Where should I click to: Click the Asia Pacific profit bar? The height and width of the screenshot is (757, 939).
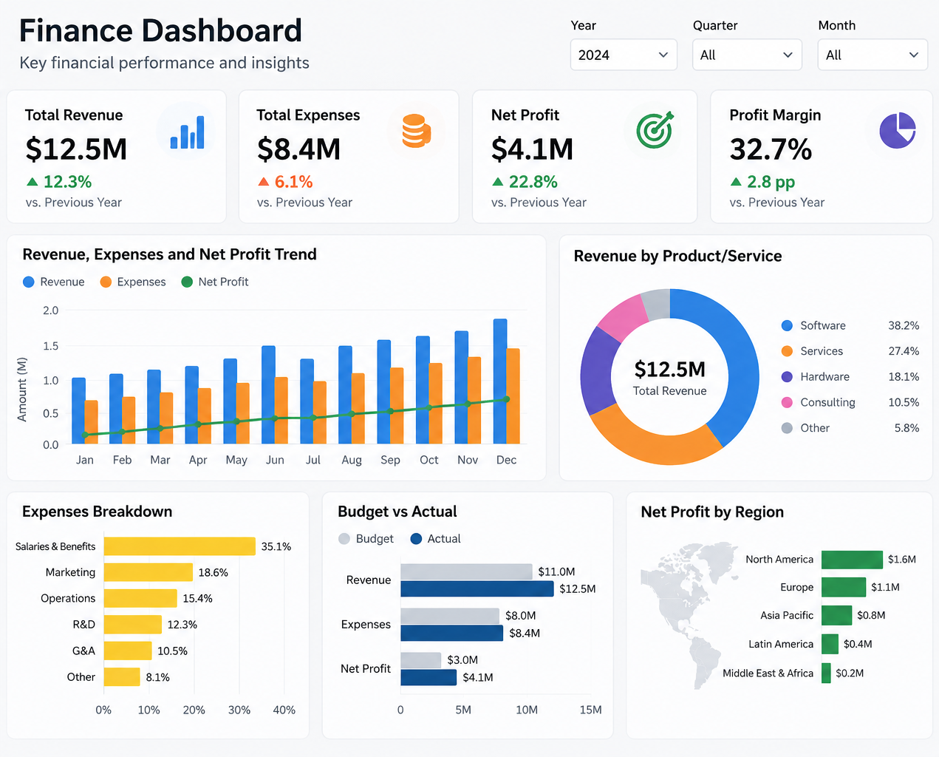click(x=836, y=615)
